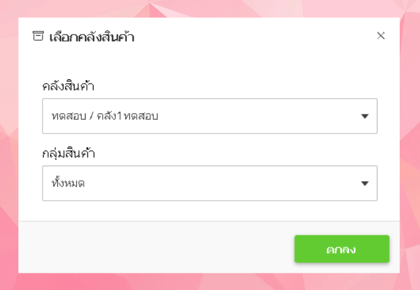The image size is (420, 290).
Task: Click the คลังสินค้า field label
Action: pyautogui.click(x=68, y=86)
